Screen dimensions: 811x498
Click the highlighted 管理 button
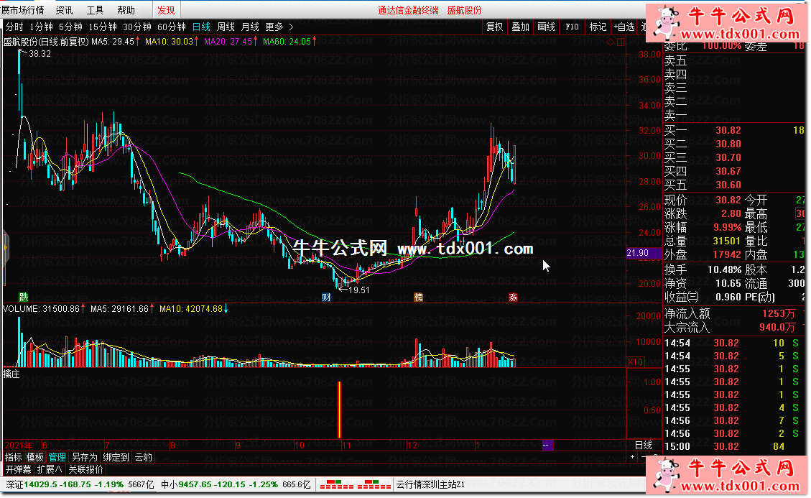click(57, 457)
